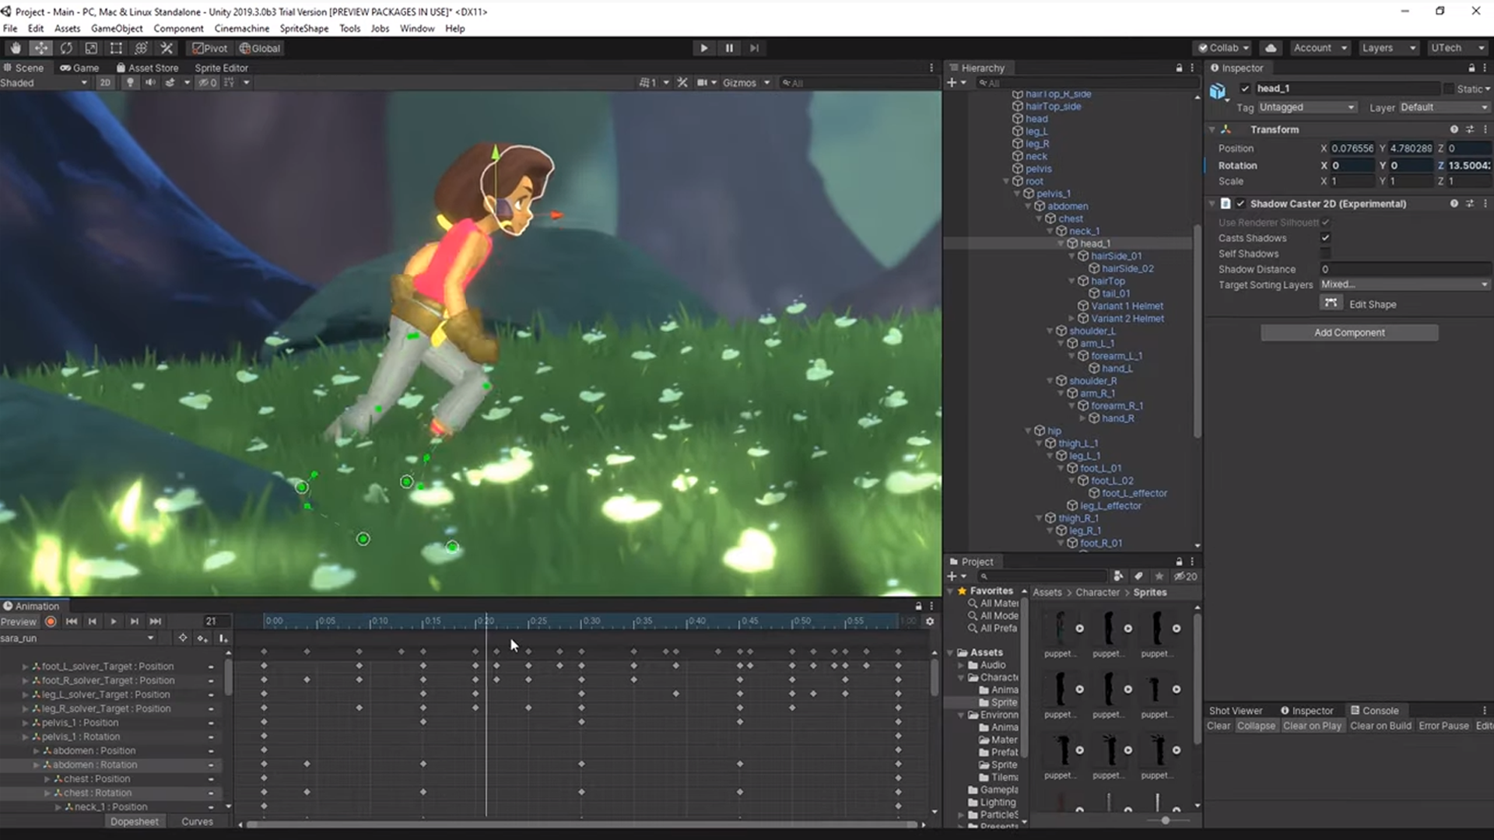Open the GameObject menu

point(117,28)
